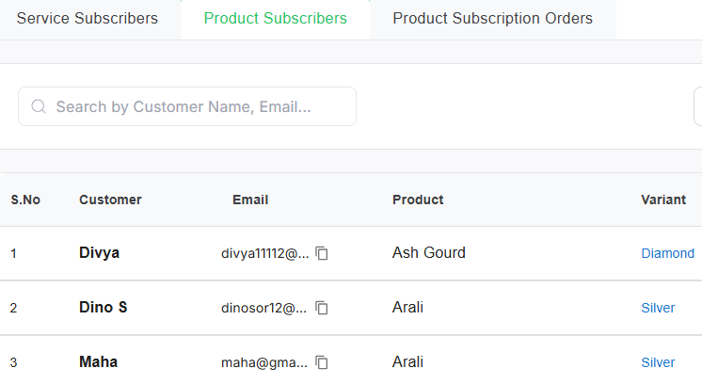The width and height of the screenshot is (702, 384).
Task: Click the S.No column header
Action: click(25, 200)
